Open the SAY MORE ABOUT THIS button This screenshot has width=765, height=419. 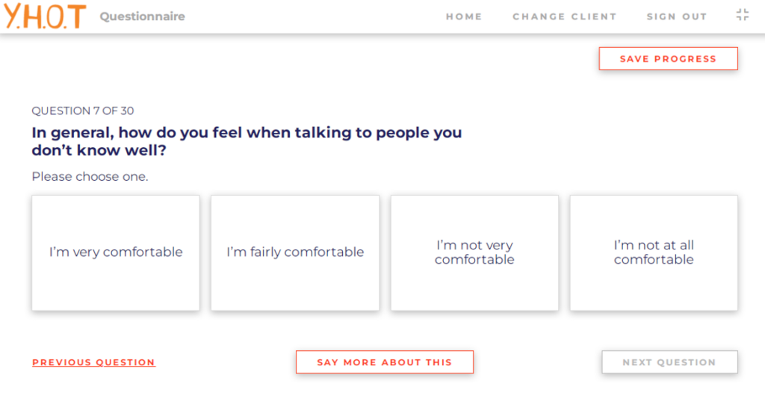point(385,362)
